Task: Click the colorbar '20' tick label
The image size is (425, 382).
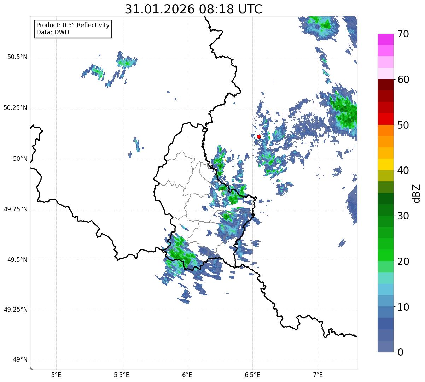Action: (403, 261)
